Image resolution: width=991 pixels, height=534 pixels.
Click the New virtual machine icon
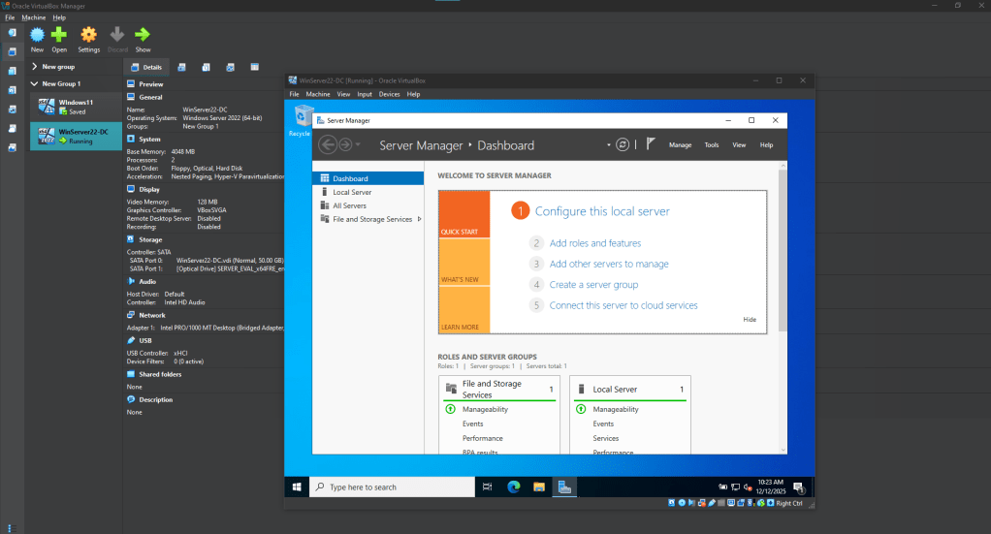pos(37,35)
